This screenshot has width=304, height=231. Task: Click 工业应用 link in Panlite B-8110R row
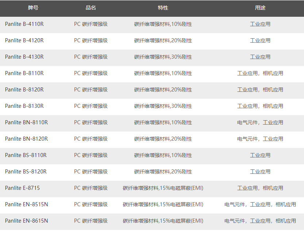coord(247,73)
